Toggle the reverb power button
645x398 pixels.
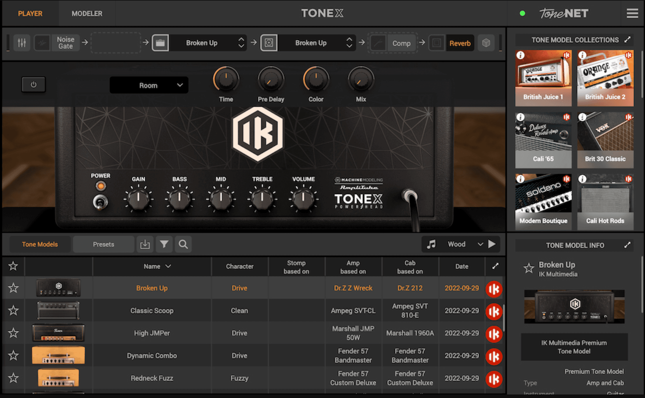click(x=34, y=85)
